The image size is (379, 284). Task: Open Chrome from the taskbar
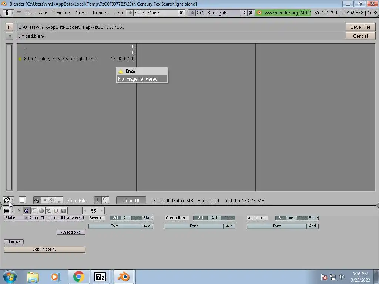pyautogui.click(x=78, y=277)
